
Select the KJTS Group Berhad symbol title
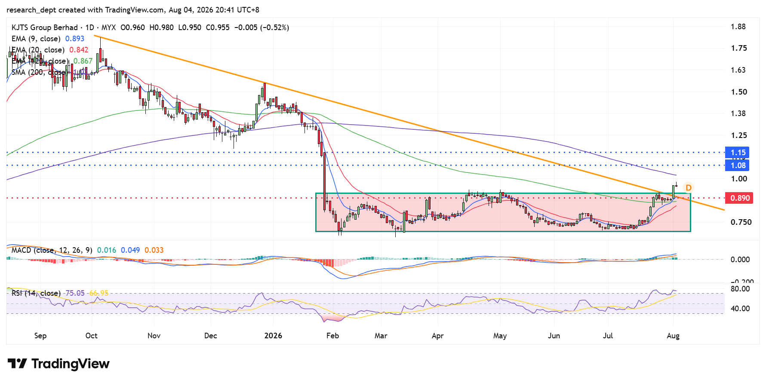click(x=45, y=28)
